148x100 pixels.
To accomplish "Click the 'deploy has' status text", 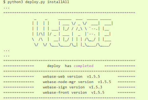I will [59, 66].
